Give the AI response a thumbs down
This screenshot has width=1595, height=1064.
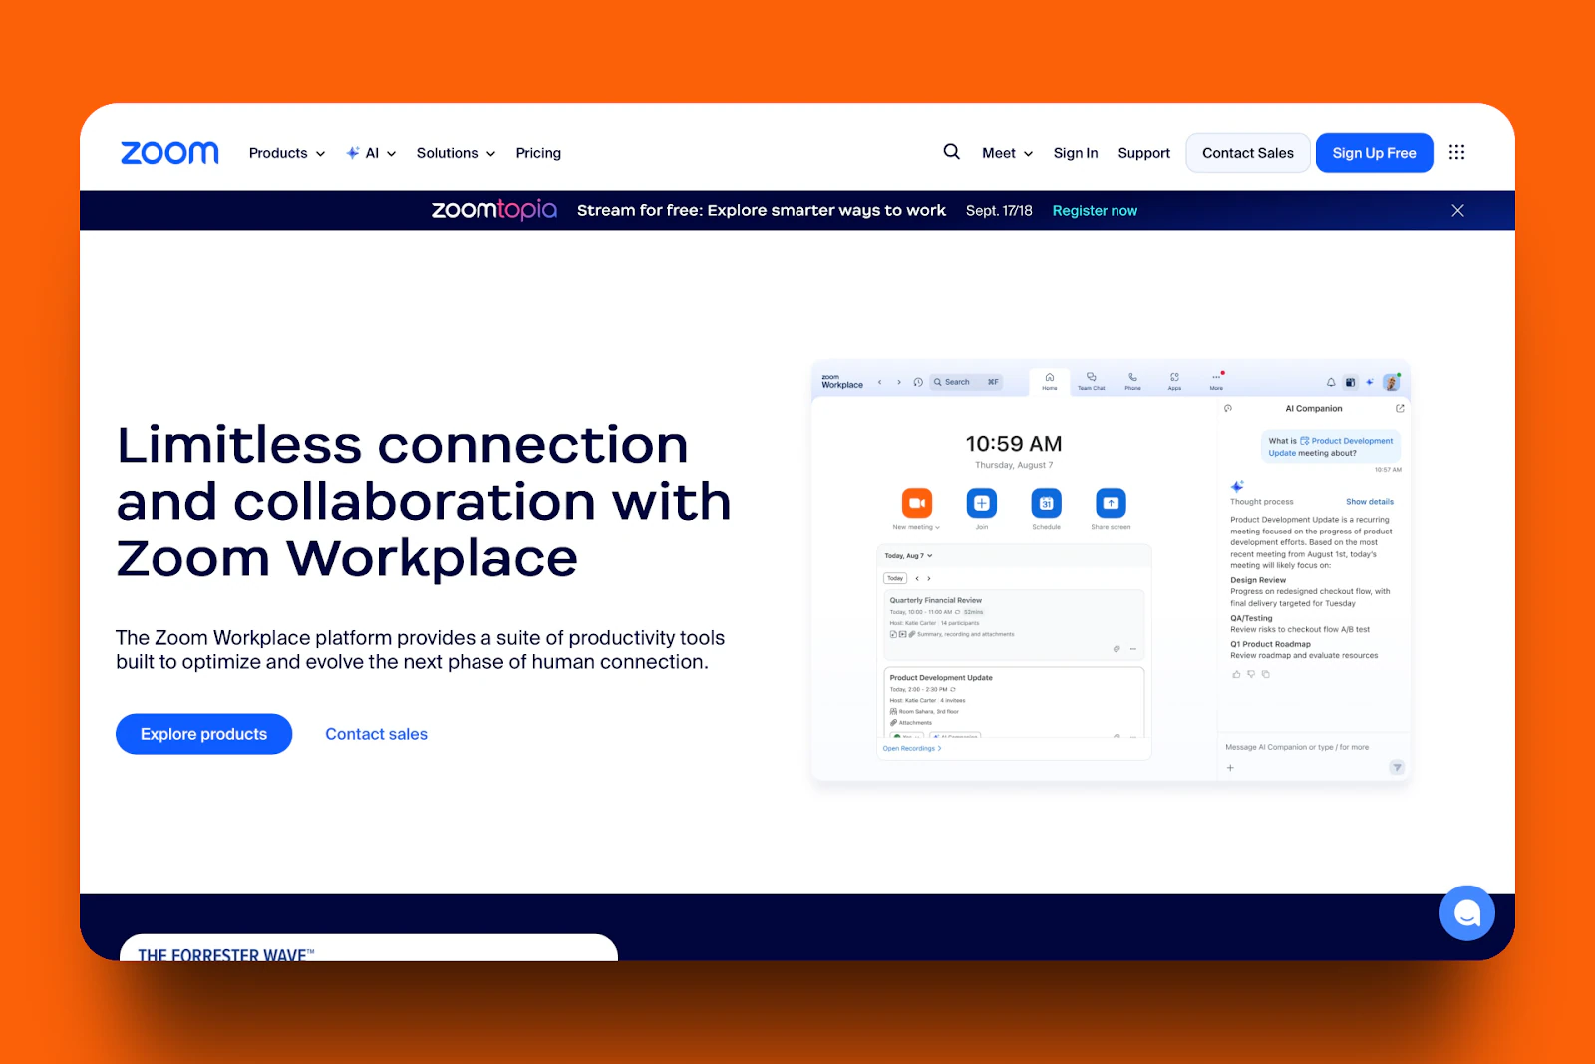(1251, 674)
